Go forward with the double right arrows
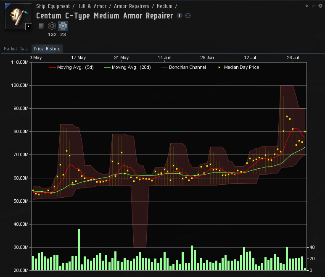325x277 pixels. [314, 6]
